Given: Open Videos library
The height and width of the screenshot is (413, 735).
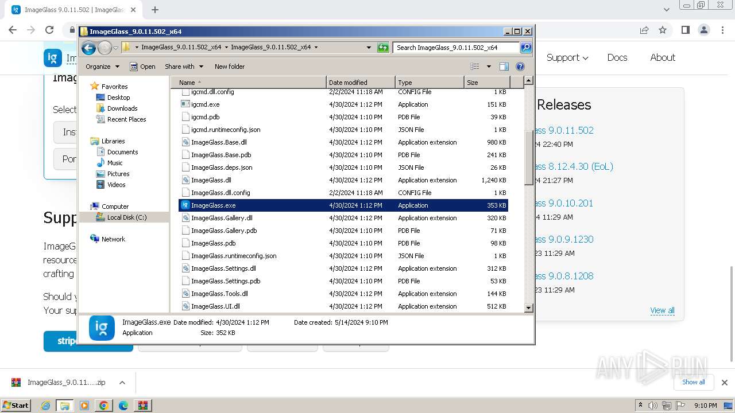Looking at the screenshot, I should coord(116,185).
